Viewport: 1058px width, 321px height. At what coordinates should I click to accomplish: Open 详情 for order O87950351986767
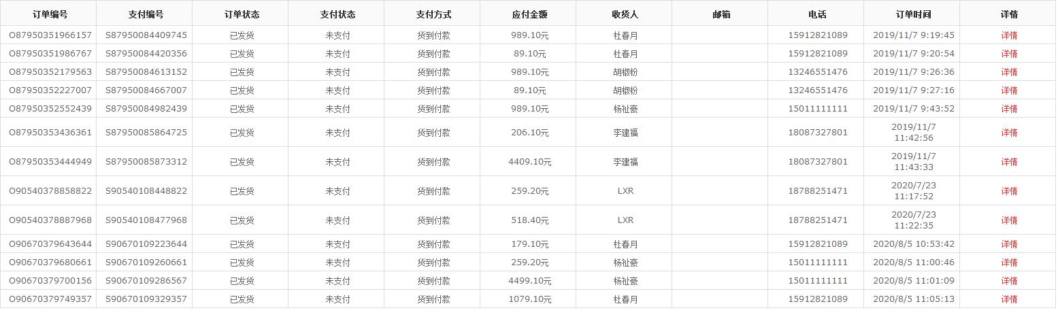1008,54
